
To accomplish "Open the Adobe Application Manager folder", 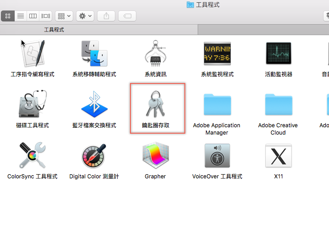I will 217,104.
